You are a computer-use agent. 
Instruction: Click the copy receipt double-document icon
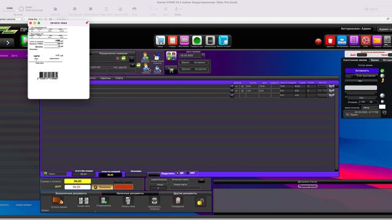(x=83, y=201)
